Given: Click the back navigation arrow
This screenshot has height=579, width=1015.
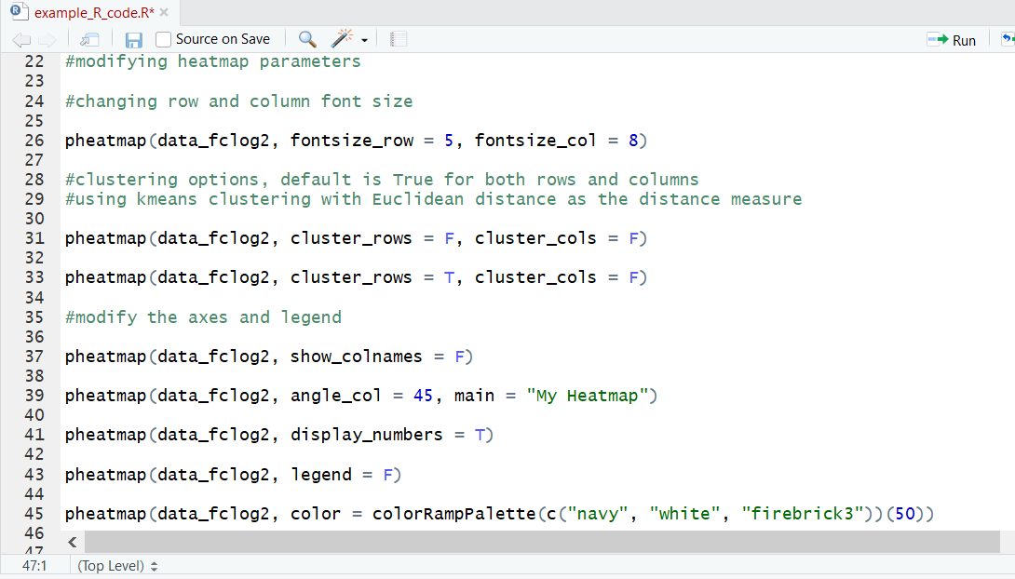Looking at the screenshot, I should click(x=20, y=39).
